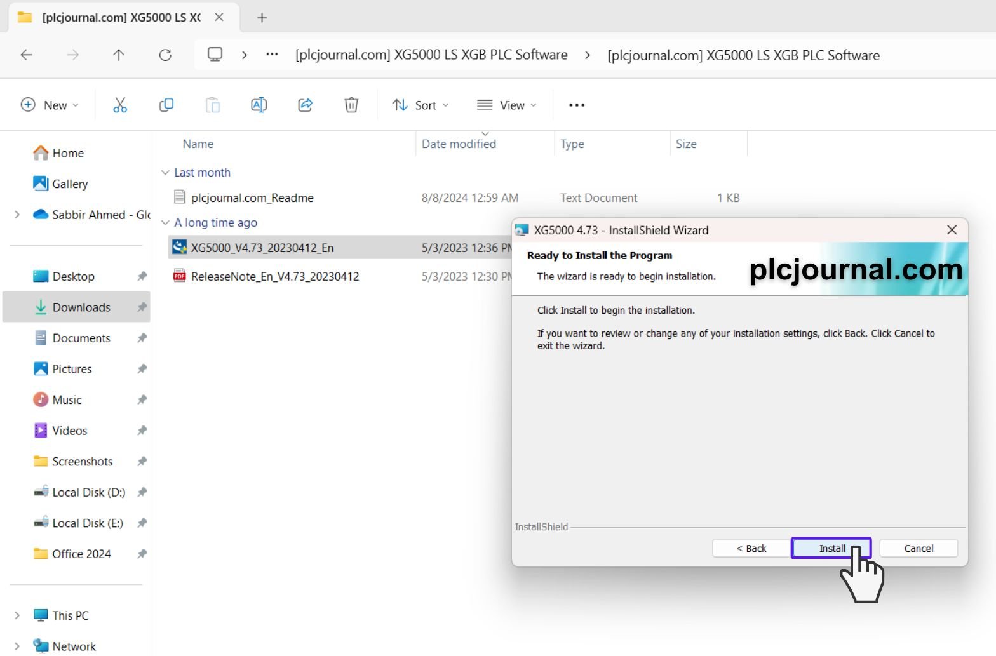Screen dimensions: 996x656
Task: Collapse the Last month group
Action: 165,173
